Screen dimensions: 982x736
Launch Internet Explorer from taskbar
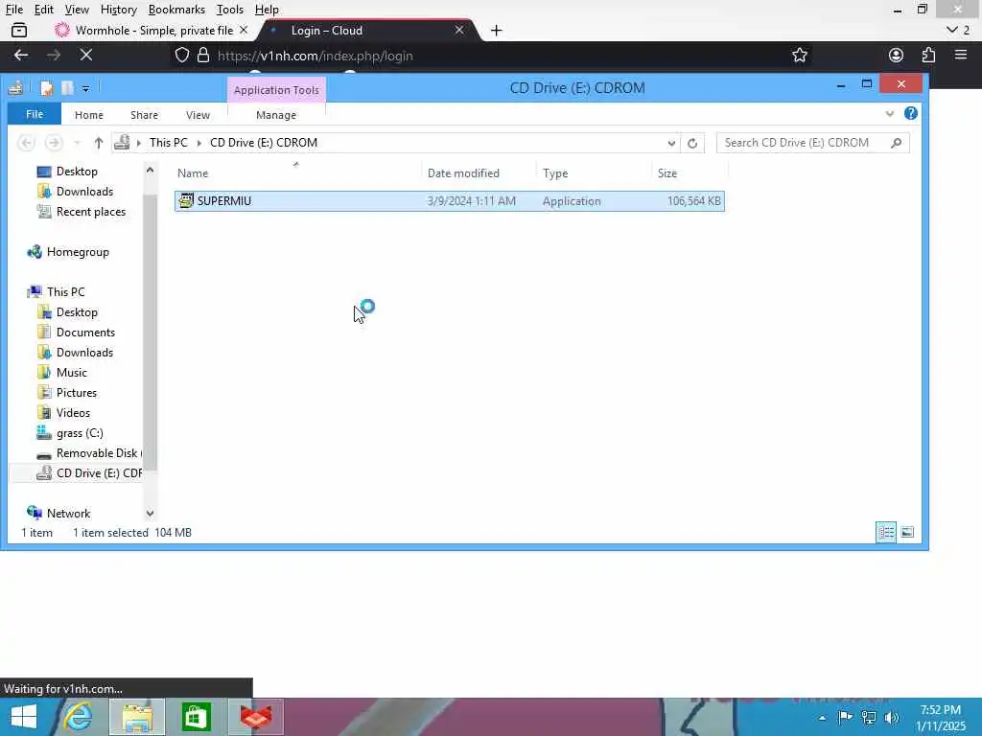pyautogui.click(x=79, y=717)
